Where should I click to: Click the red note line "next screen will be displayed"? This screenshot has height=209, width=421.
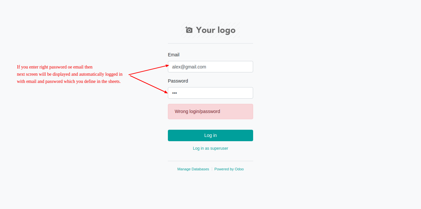point(70,74)
